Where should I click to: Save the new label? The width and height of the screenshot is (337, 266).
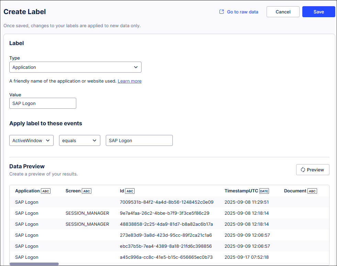pos(318,12)
